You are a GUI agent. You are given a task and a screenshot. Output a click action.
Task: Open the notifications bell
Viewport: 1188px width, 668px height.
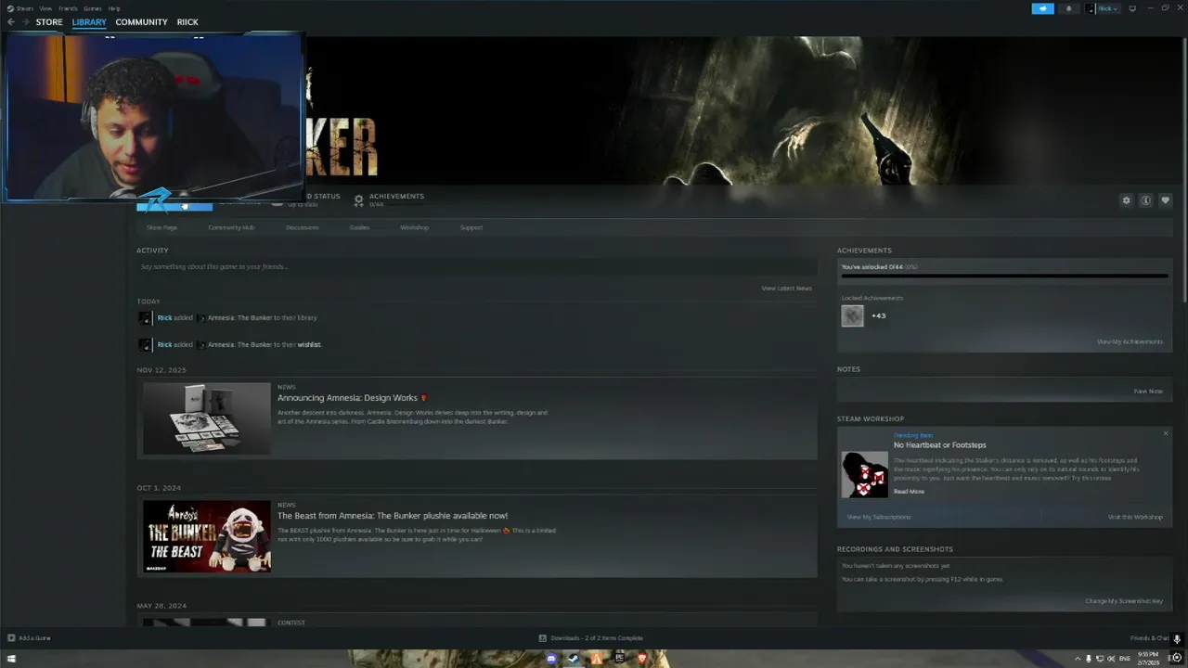click(1068, 8)
